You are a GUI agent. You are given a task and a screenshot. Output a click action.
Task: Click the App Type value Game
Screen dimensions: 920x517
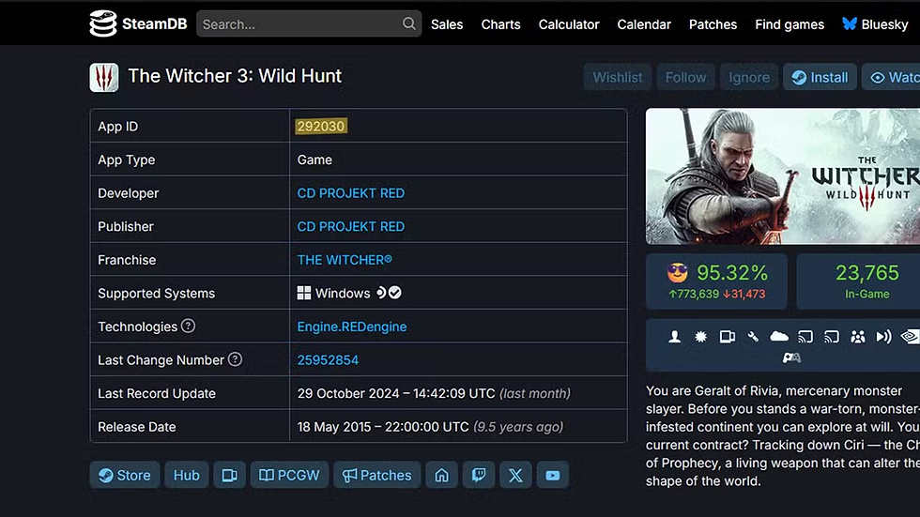(x=314, y=160)
